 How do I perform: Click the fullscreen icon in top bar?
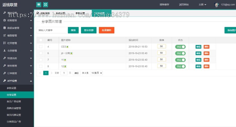[x=46, y=4]
